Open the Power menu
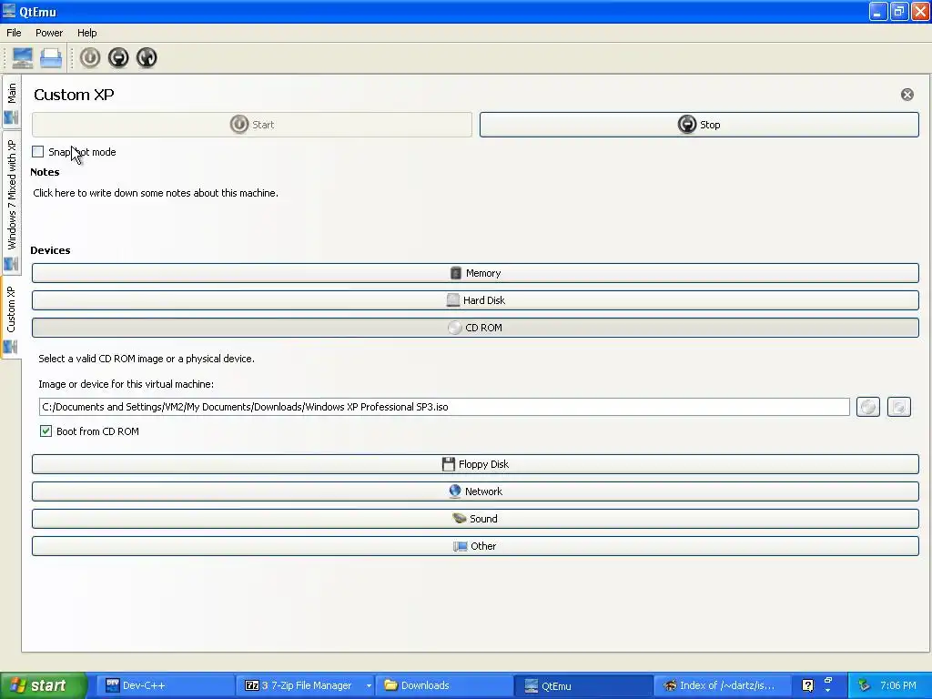 pos(49,33)
